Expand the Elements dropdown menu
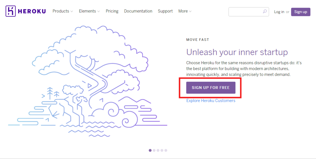This screenshot has width=316, height=159. click(89, 11)
